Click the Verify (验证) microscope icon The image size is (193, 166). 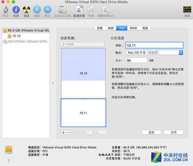(6, 9)
